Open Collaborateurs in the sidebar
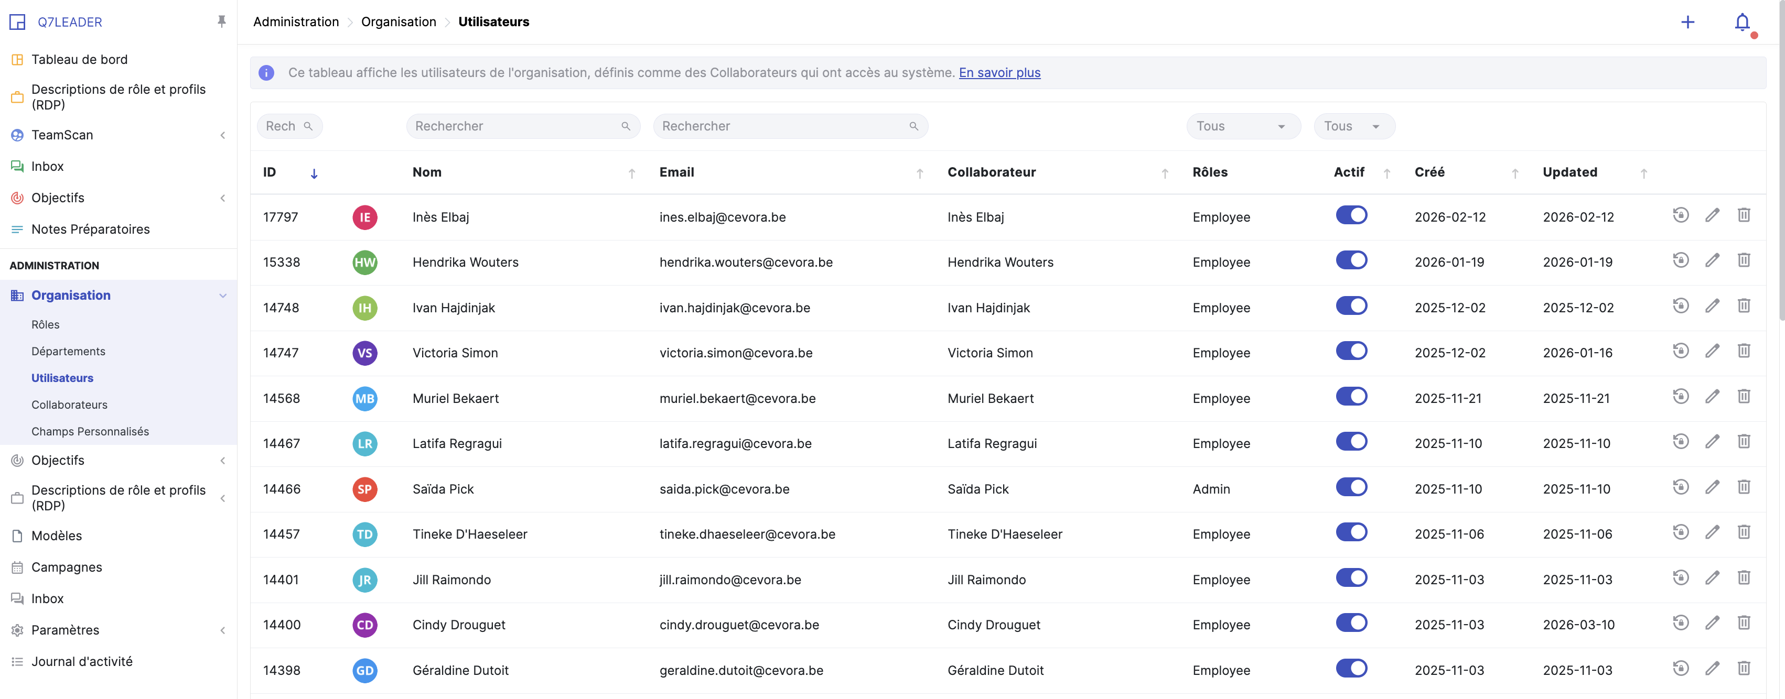Viewport: 1785px width, 699px height. 69,405
